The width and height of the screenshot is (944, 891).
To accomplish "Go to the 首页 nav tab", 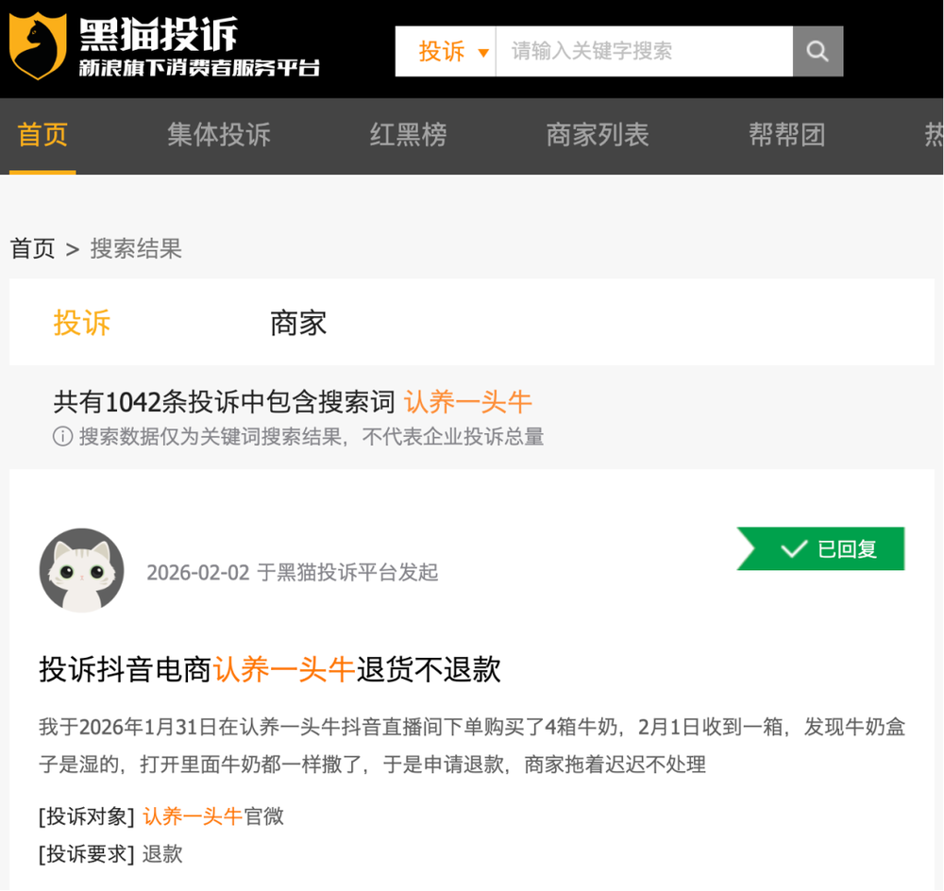I will [x=42, y=135].
